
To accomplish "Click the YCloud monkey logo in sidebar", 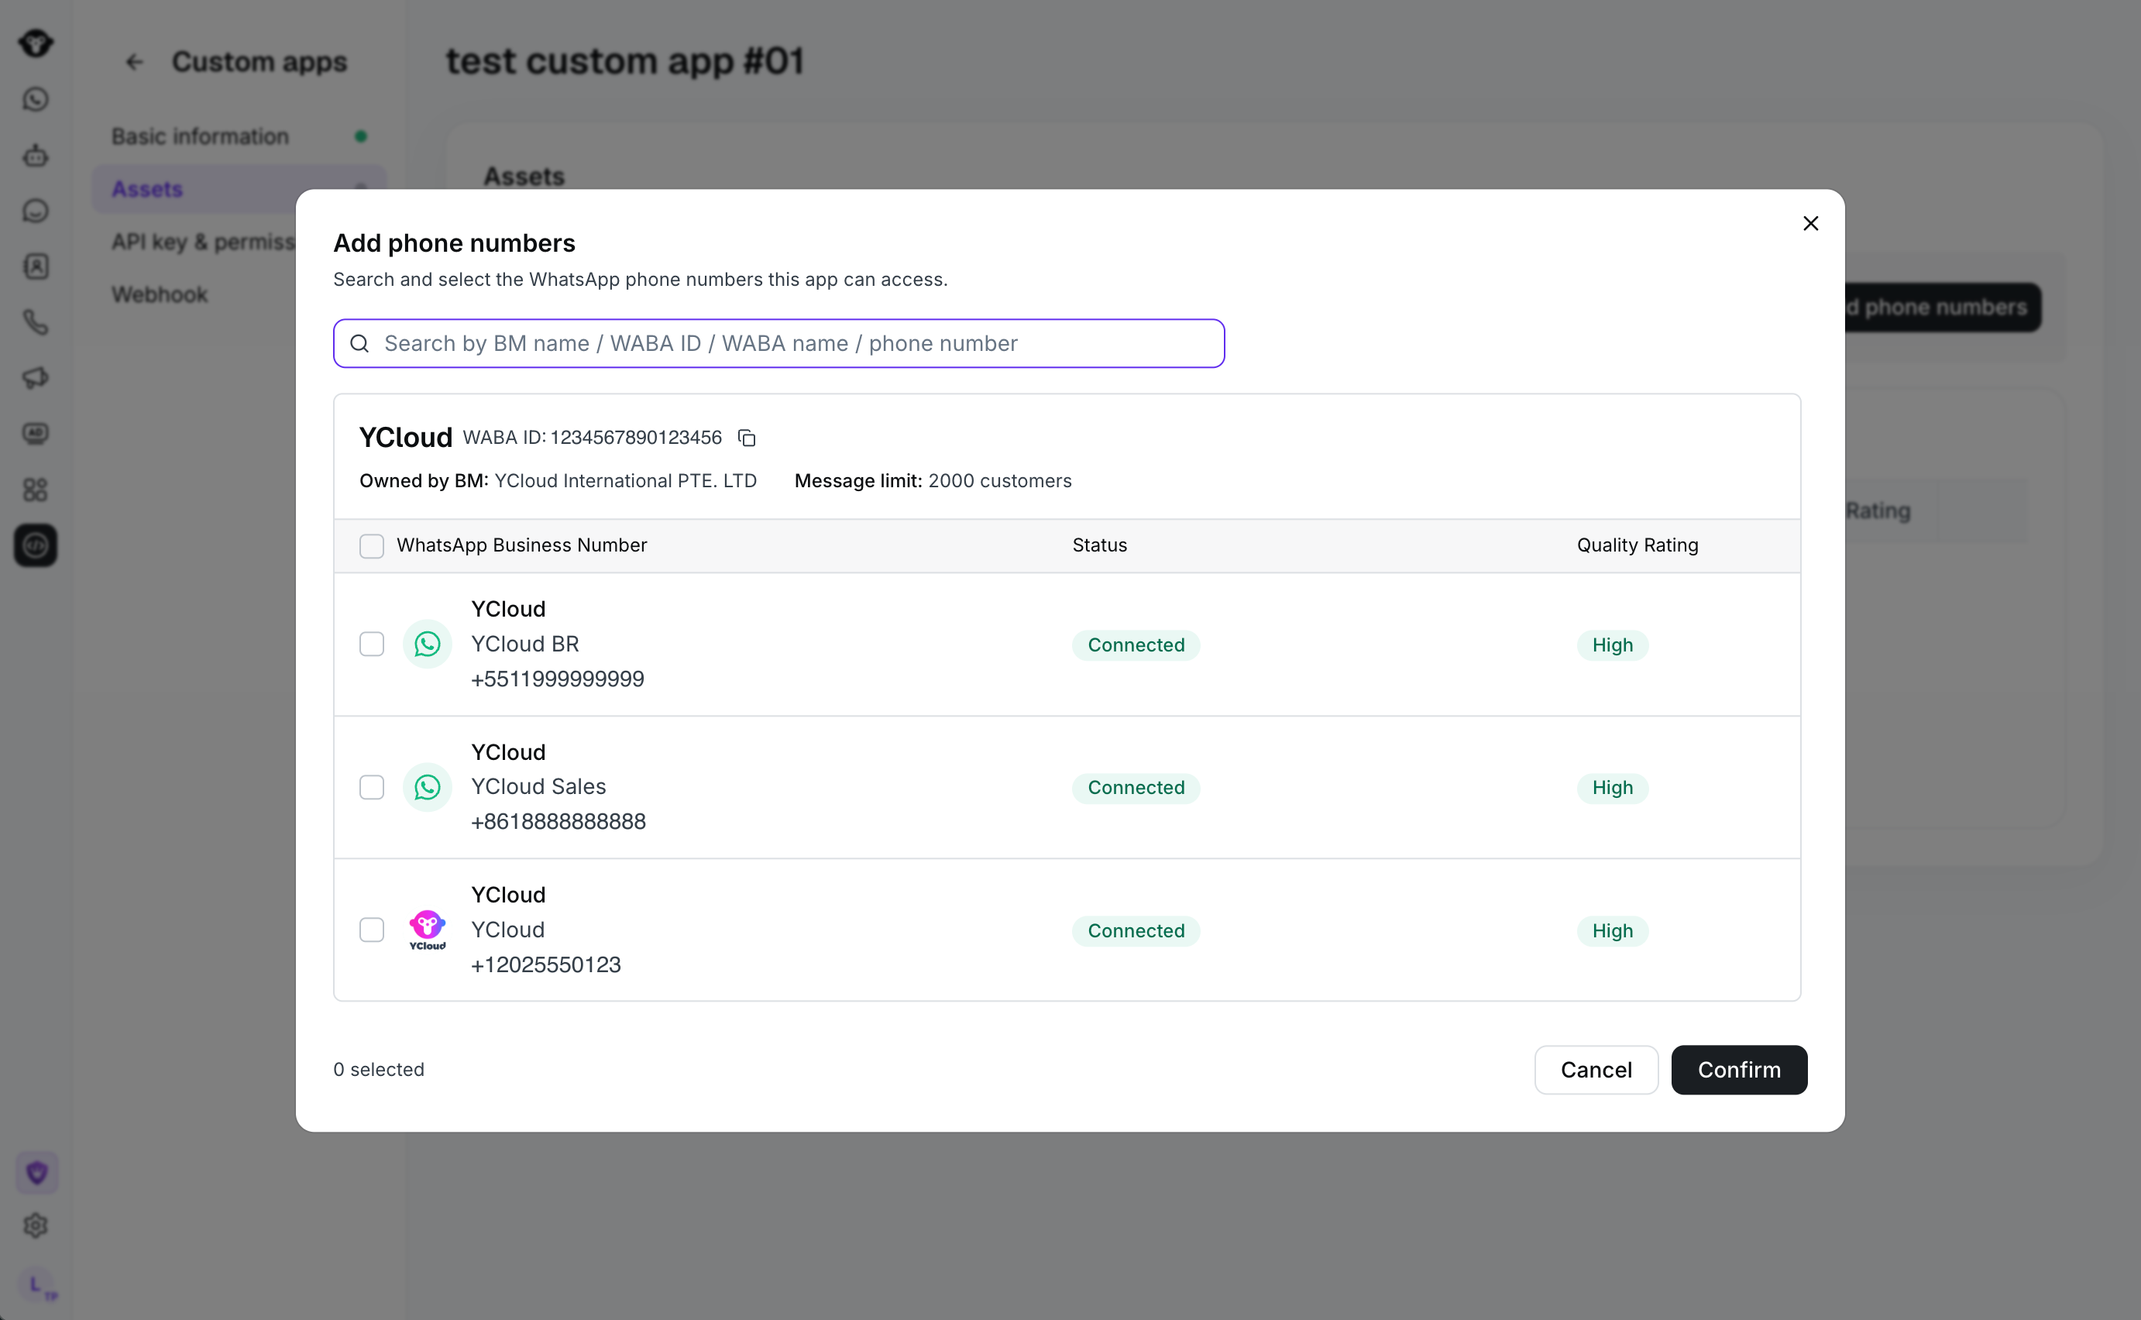I will coord(36,43).
